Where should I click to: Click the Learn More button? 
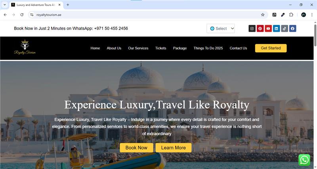coord(174,148)
